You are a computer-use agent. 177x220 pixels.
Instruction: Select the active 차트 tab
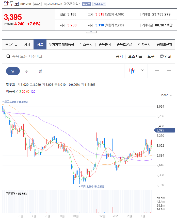(40, 44)
